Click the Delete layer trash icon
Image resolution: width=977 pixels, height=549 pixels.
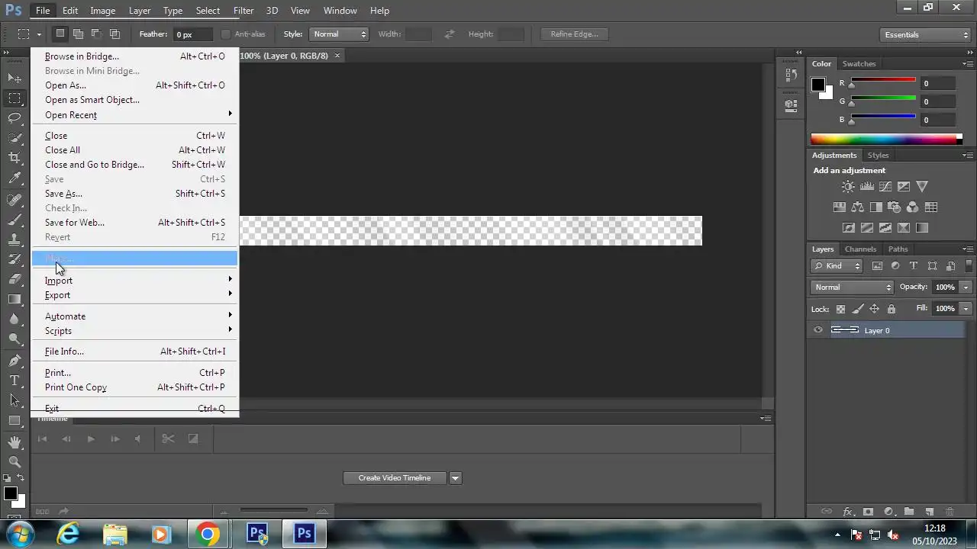950,512
